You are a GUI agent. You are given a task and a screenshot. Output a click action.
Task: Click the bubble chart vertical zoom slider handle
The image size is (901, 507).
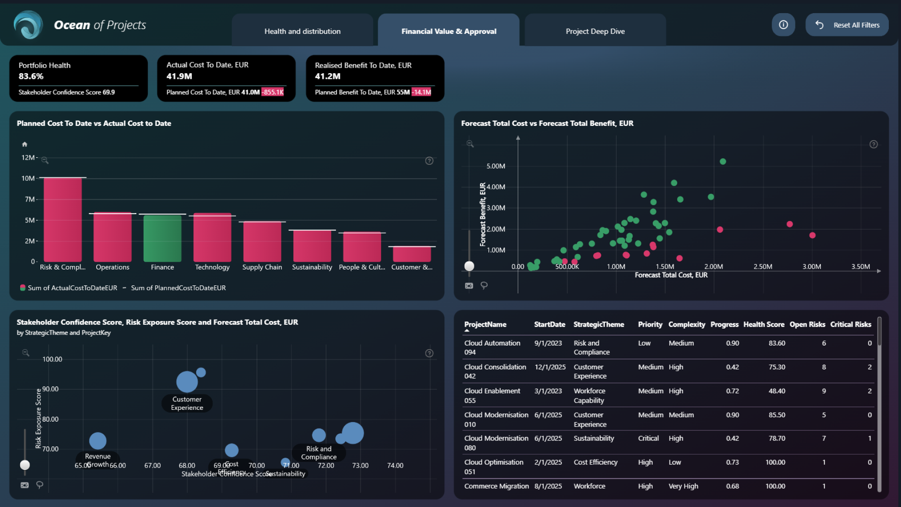click(x=25, y=465)
